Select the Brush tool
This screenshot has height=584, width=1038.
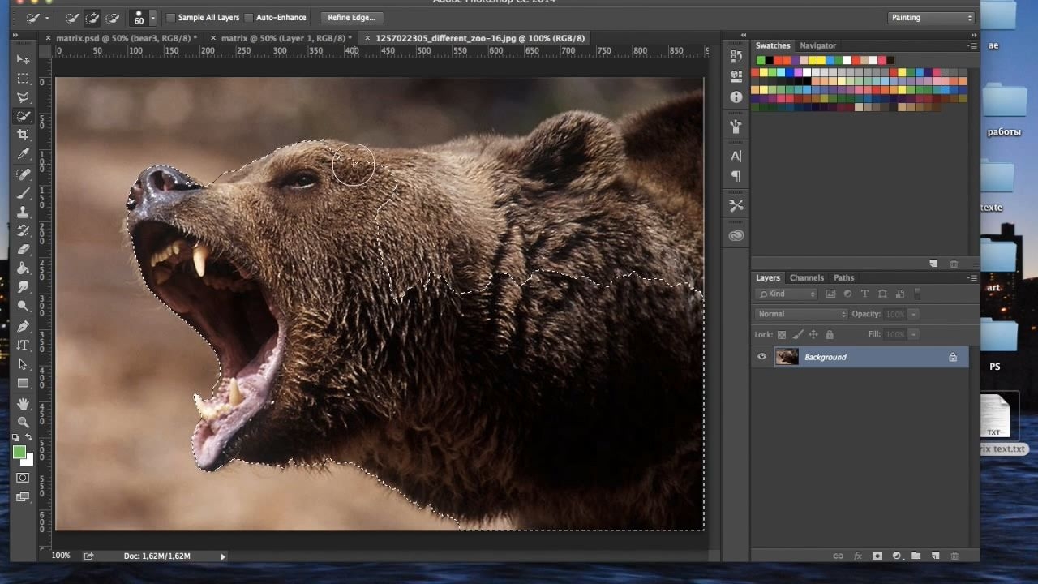click(23, 193)
